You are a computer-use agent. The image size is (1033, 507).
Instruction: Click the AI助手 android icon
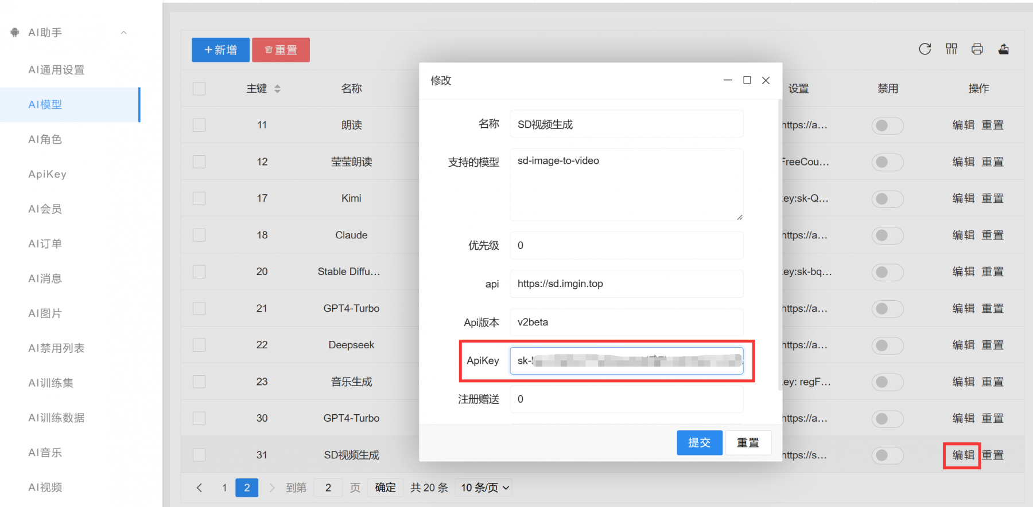tap(15, 33)
